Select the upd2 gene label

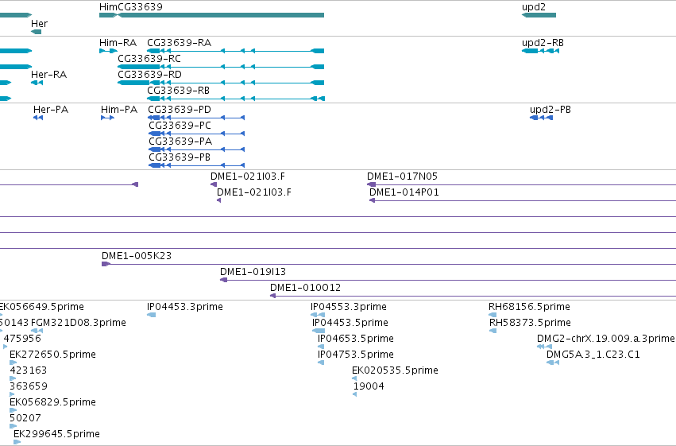pos(533,7)
